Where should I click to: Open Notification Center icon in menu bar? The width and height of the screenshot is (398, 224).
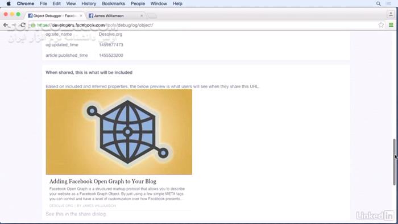click(x=388, y=3)
